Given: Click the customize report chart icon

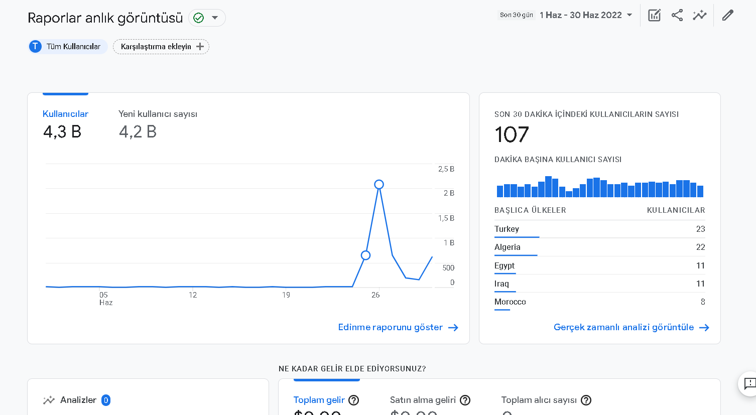Looking at the screenshot, I should point(654,15).
